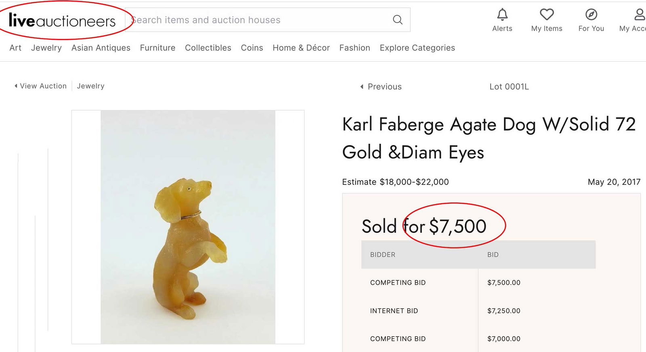Viewport: 646px width, 352px height.
Task: Click the agate dog photo
Action: point(188,226)
